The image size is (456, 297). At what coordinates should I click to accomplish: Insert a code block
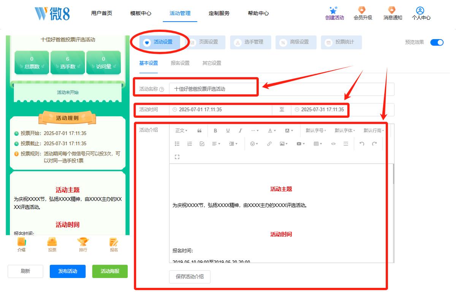pyautogui.click(x=333, y=144)
